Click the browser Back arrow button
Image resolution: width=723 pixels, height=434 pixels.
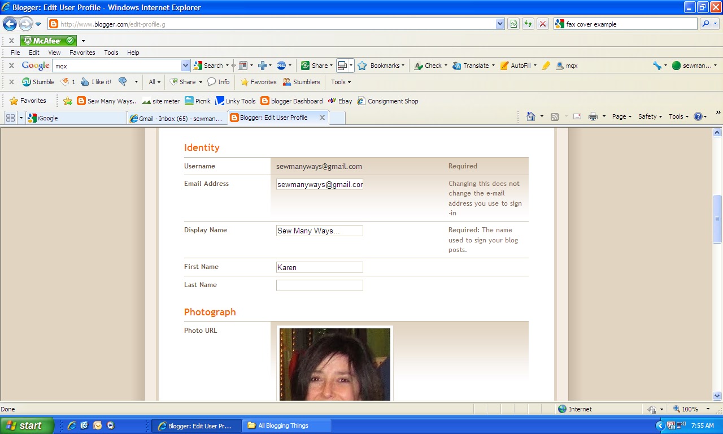click(10, 24)
